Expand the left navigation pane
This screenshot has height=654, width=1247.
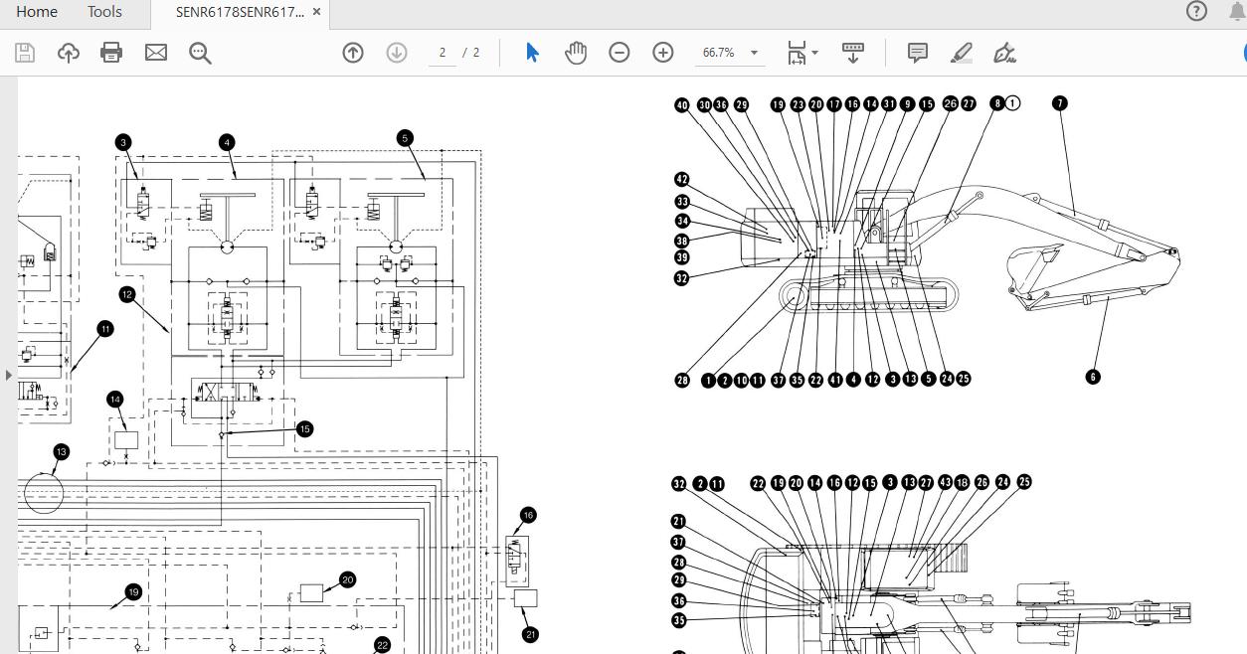(9, 375)
